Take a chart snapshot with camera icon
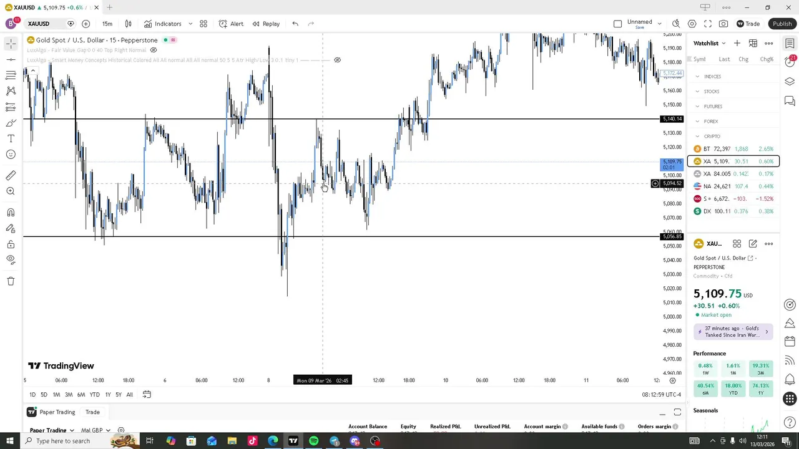The height and width of the screenshot is (449, 799). click(x=723, y=24)
